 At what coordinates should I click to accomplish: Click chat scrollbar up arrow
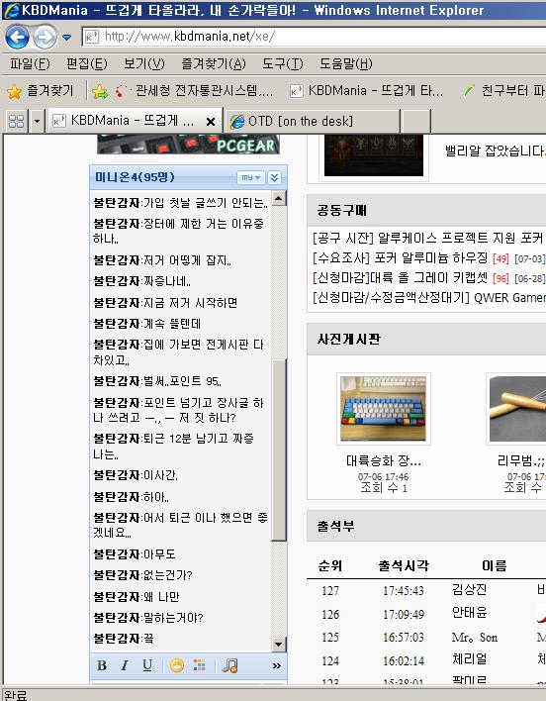tap(279, 198)
